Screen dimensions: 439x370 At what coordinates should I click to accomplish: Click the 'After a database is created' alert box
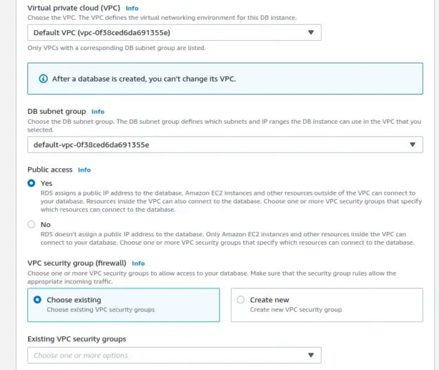pyautogui.click(x=225, y=79)
